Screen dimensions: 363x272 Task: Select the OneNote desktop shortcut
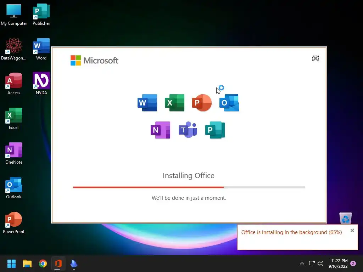tap(14, 153)
